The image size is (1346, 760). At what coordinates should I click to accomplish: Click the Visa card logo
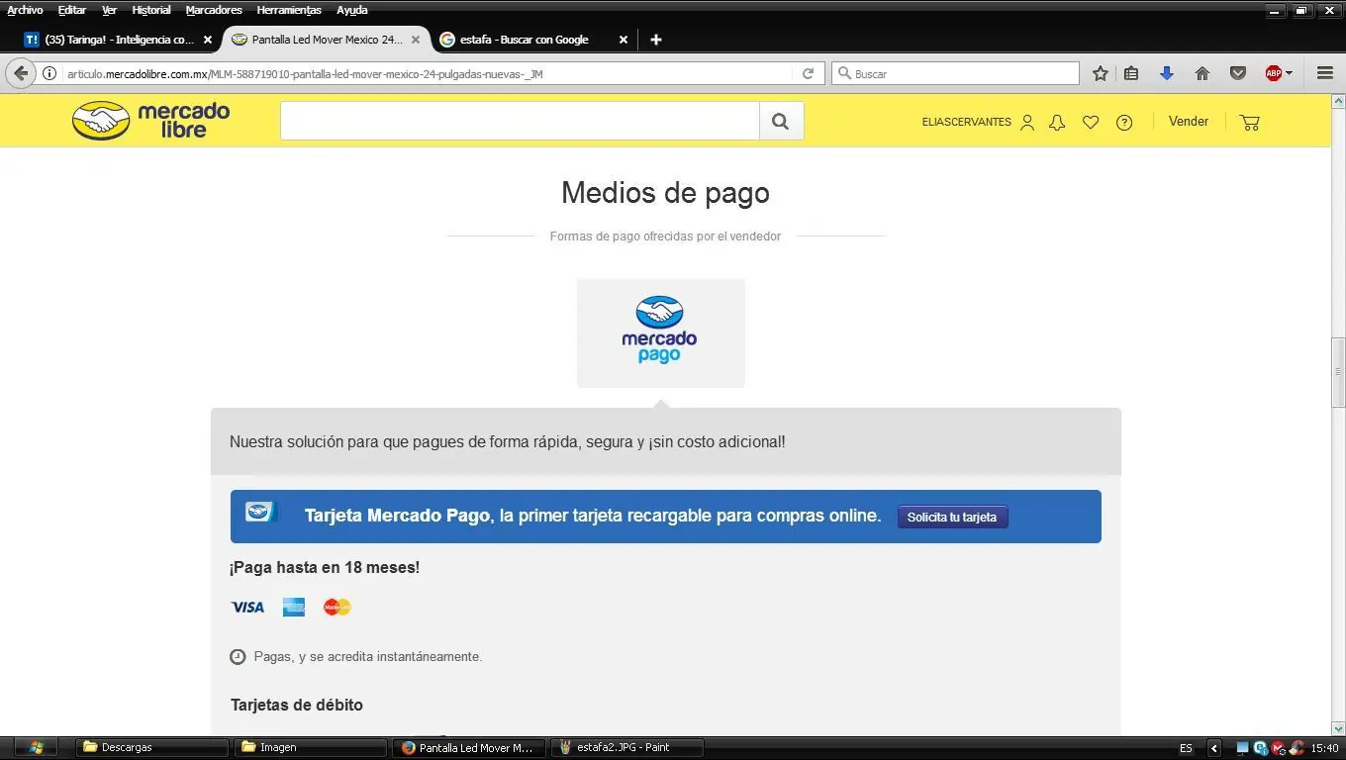pos(247,607)
